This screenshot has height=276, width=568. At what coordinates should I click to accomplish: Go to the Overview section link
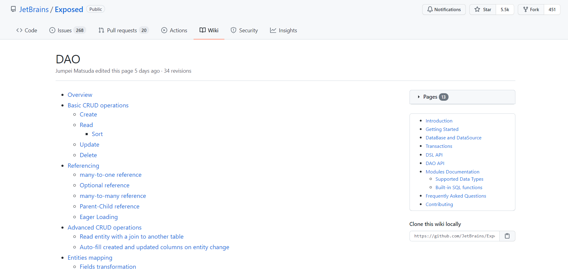(x=80, y=95)
